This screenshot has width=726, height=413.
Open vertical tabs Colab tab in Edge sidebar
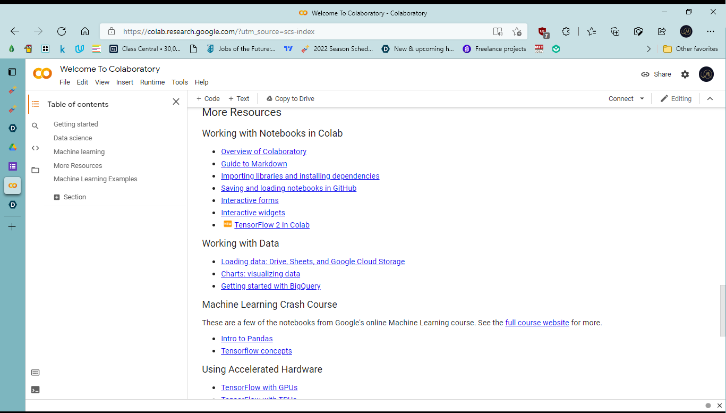tap(13, 186)
